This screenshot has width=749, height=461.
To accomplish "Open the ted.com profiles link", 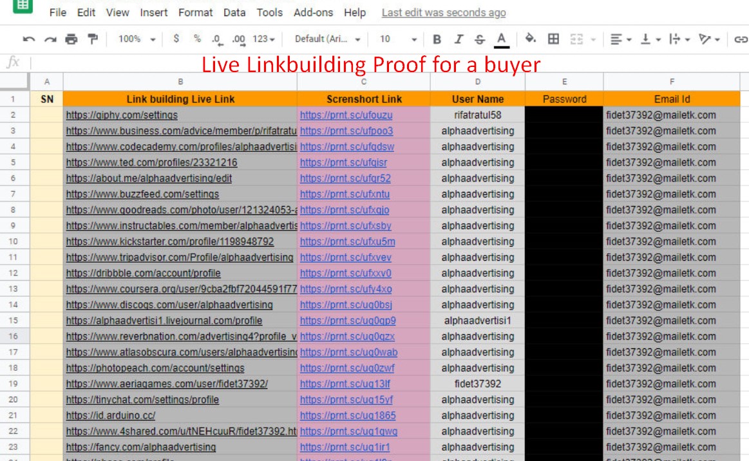I will tap(151, 162).
